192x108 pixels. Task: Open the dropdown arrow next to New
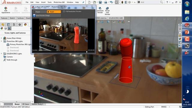tap(92, 2)
